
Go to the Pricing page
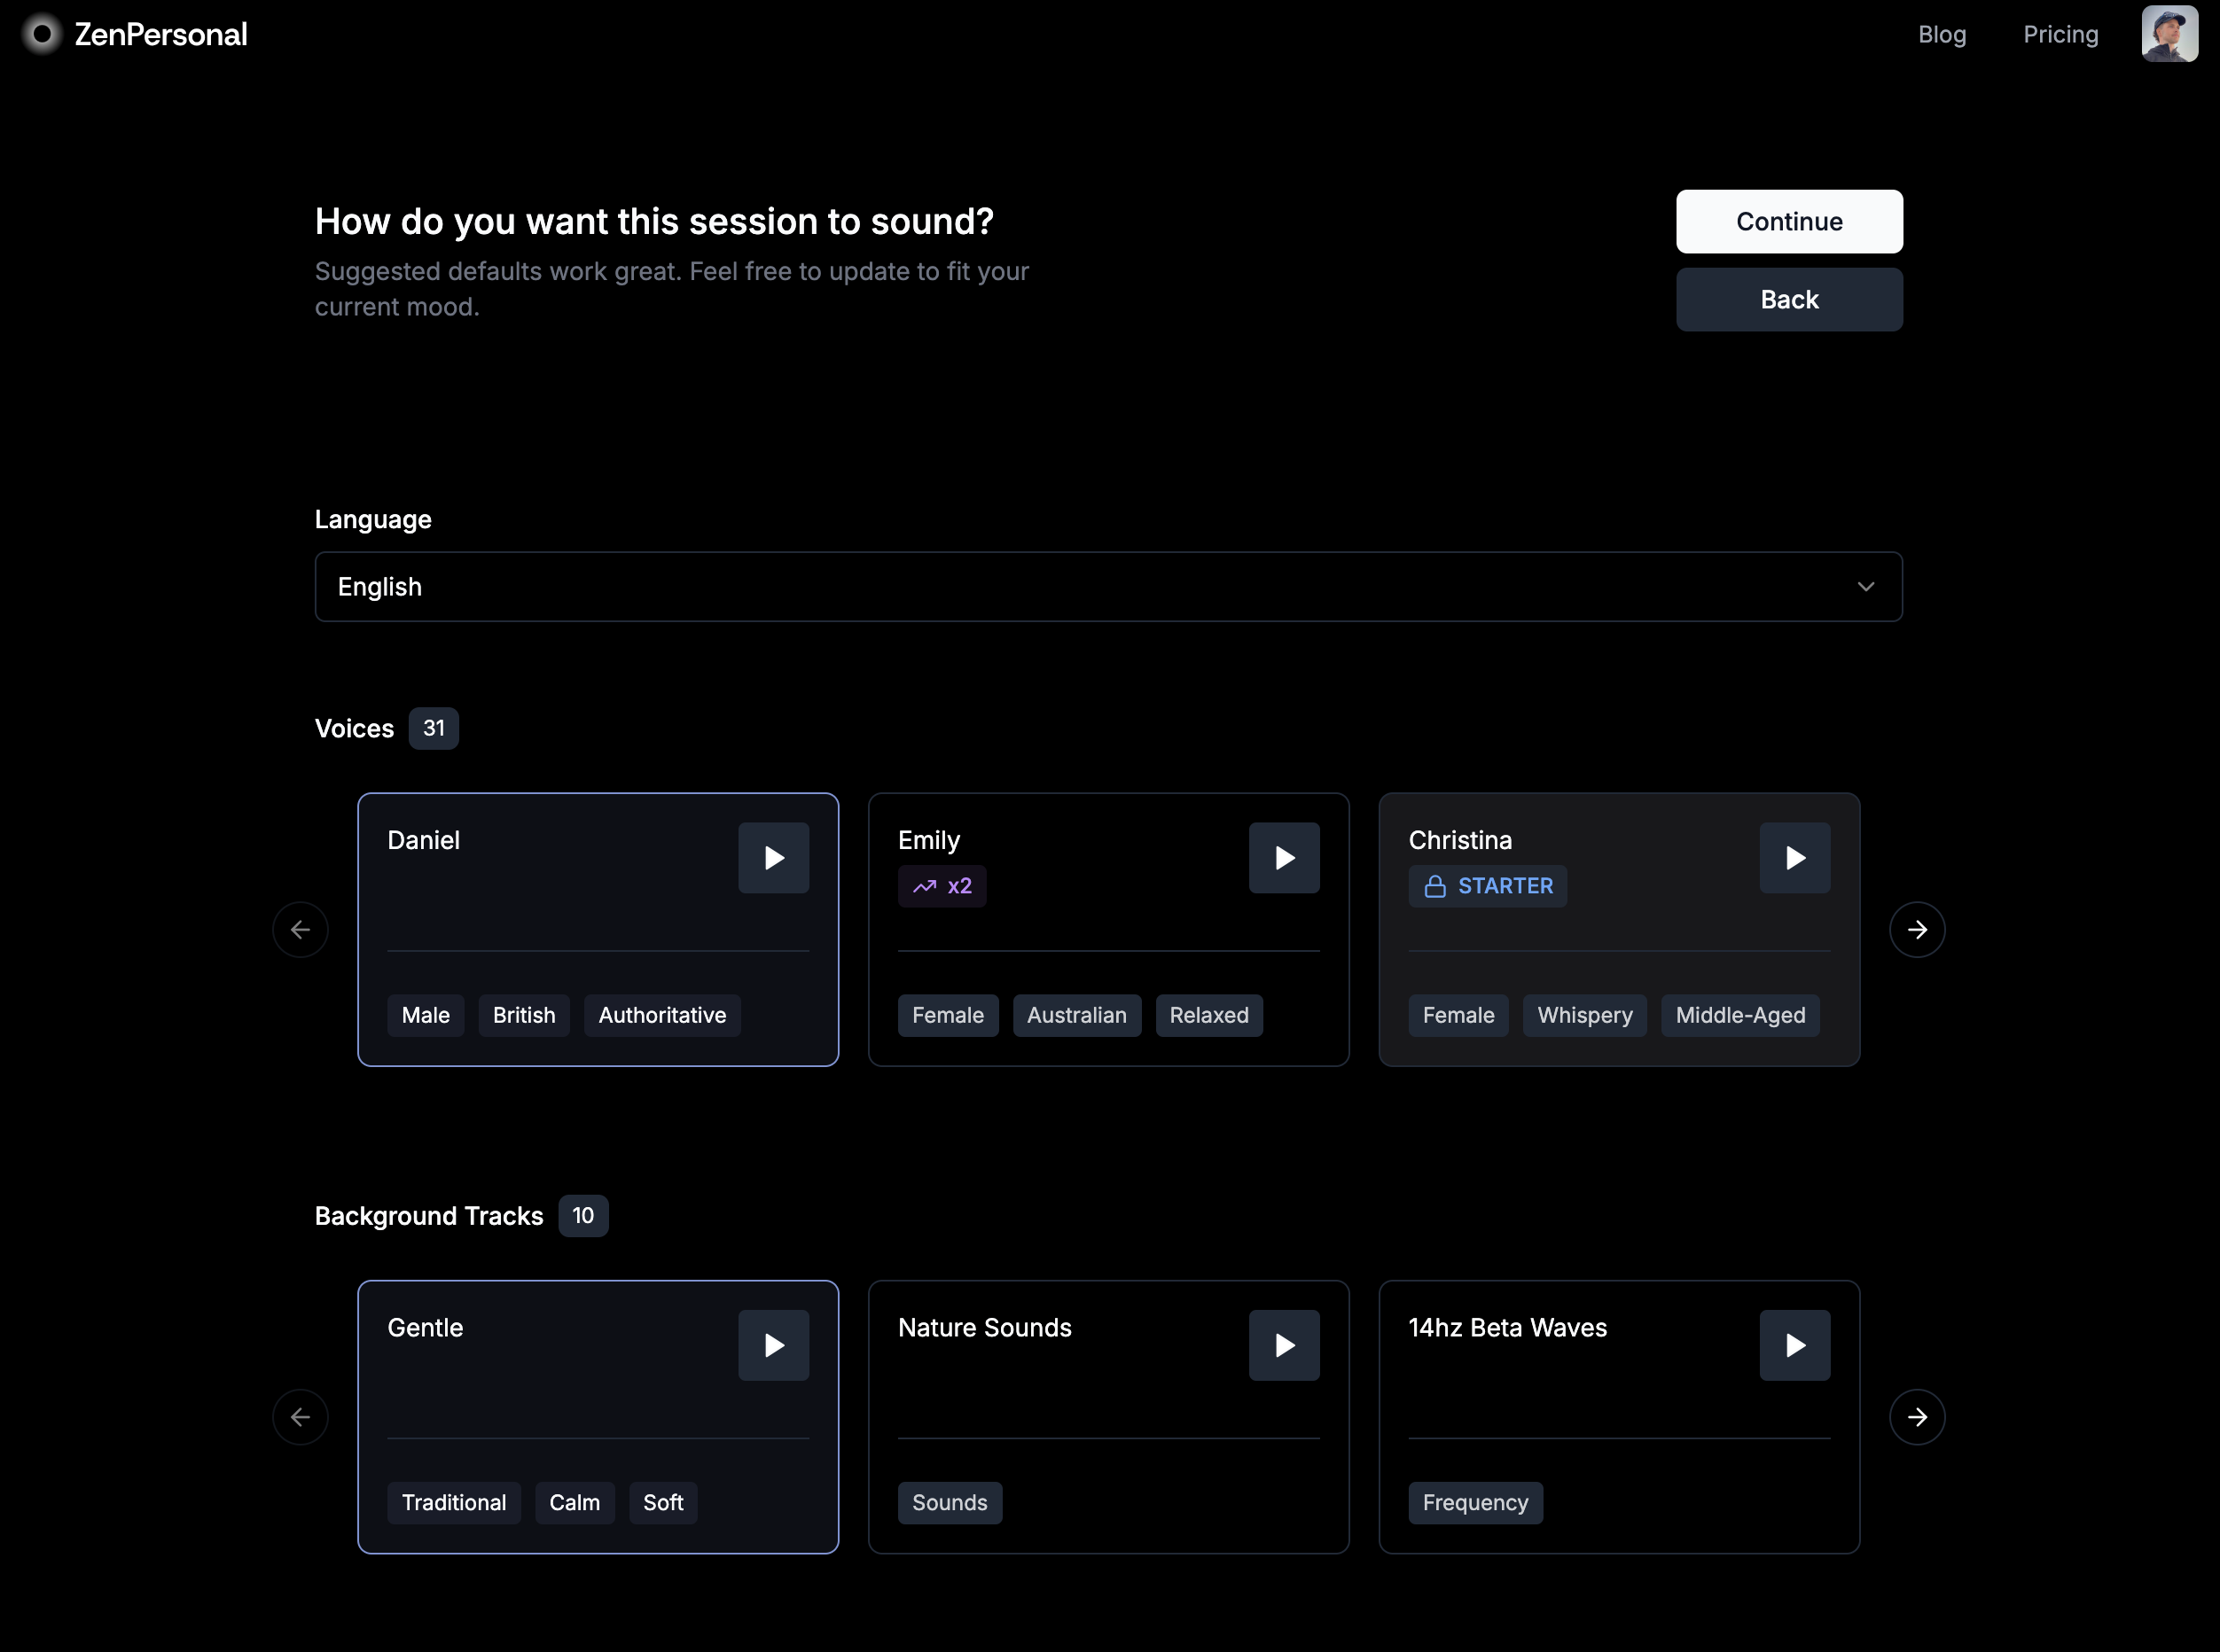pos(2060,34)
